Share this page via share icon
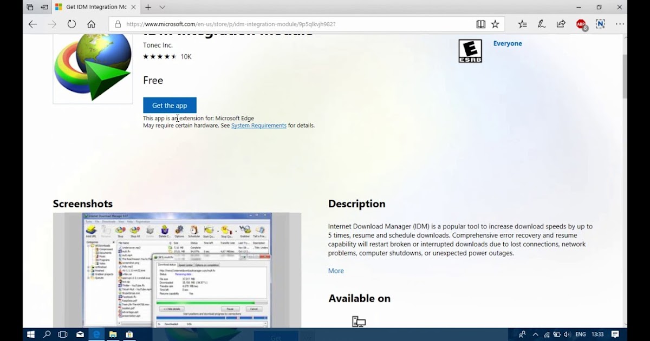This screenshot has width=650, height=341. (561, 24)
